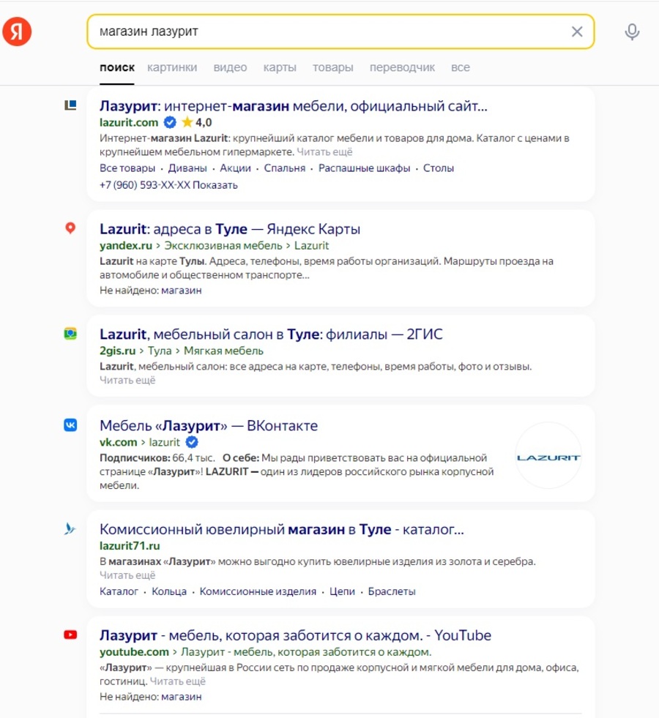
Task: Click the 2GIS favicon icon
Action: click(70, 334)
